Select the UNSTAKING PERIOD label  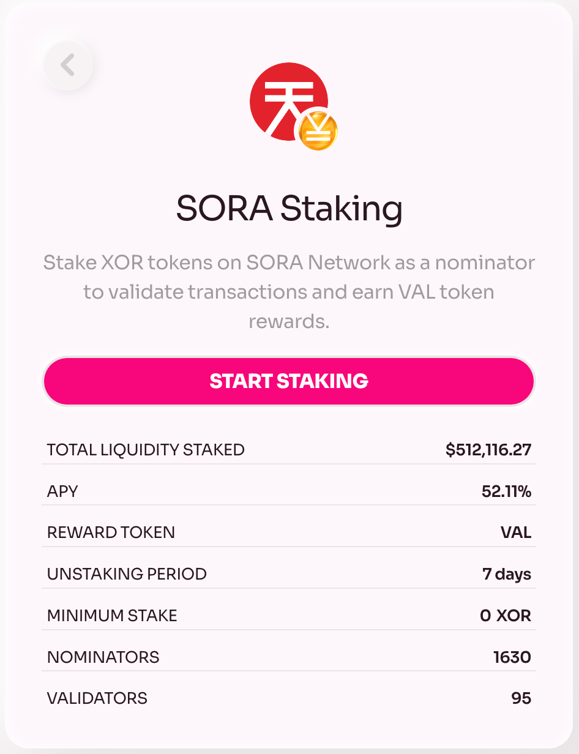point(127,574)
